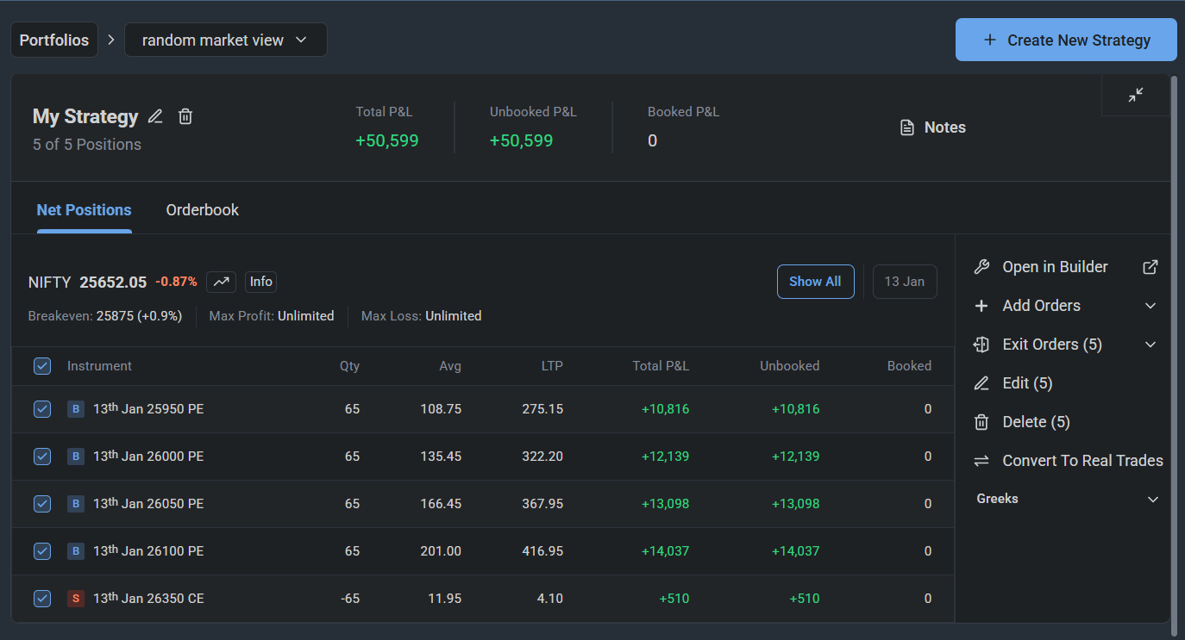Screen dimensions: 1185x640
Task: Click the Show All button
Action: click(x=815, y=282)
